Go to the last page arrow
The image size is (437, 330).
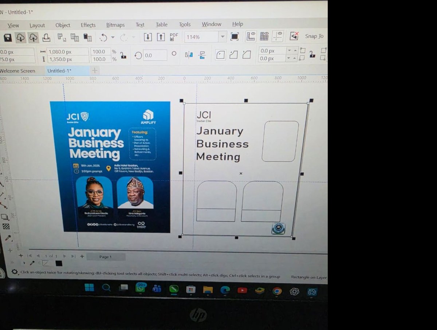73,256
